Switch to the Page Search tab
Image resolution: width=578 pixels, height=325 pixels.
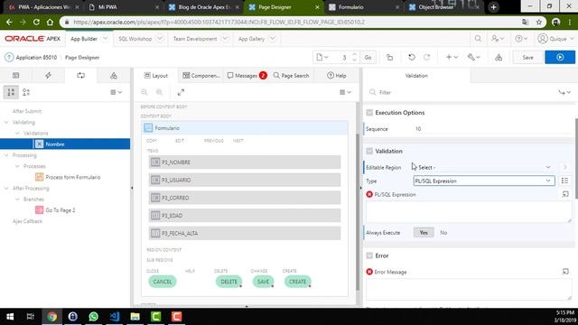pyautogui.click(x=291, y=76)
